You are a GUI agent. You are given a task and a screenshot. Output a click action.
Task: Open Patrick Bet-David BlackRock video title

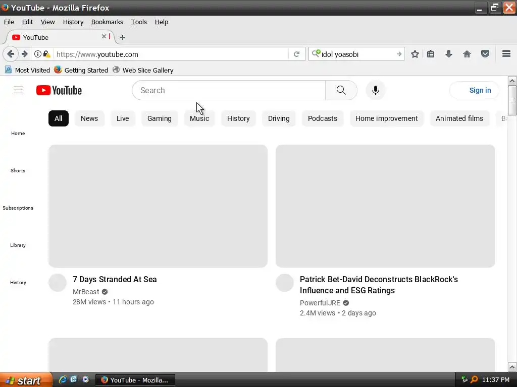pos(379,285)
